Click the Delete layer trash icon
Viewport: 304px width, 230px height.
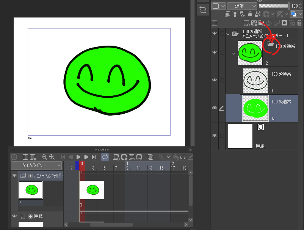click(299, 23)
